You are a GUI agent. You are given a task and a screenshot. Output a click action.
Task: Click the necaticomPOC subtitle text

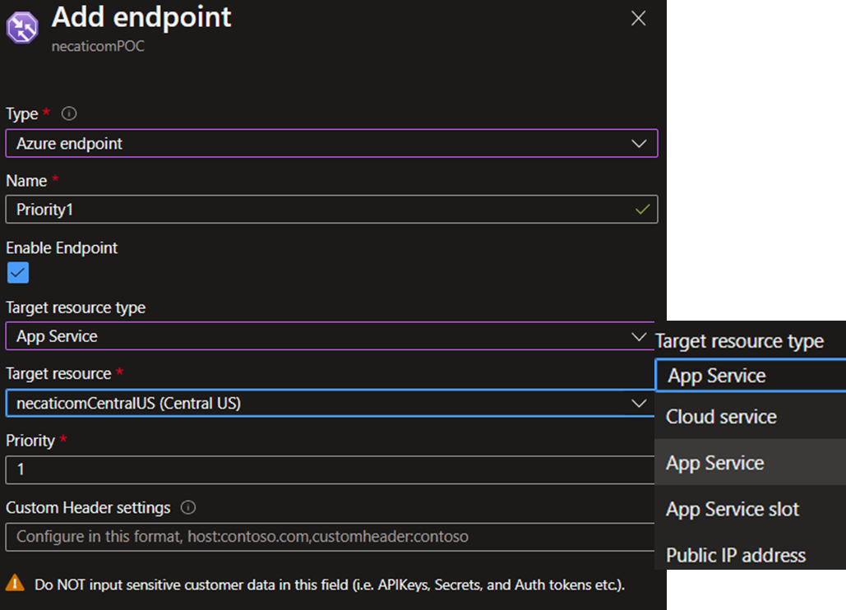pyautogui.click(x=98, y=46)
